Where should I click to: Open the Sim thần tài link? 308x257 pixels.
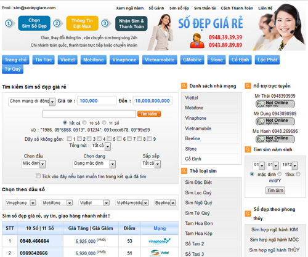tap(205, 8)
